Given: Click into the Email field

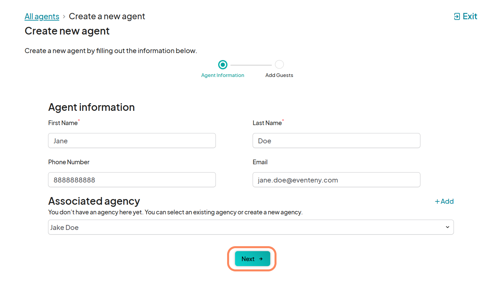Looking at the screenshot, I should point(337,180).
